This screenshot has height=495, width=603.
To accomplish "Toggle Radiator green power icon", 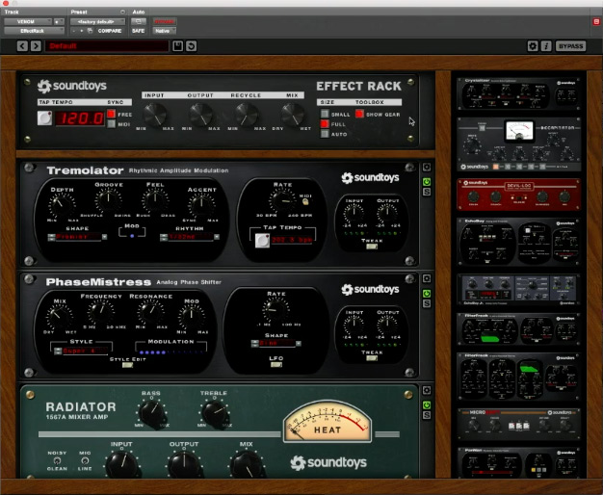I will [x=427, y=405].
